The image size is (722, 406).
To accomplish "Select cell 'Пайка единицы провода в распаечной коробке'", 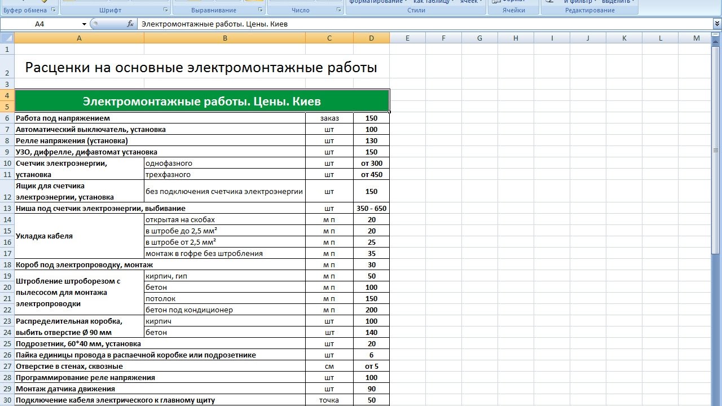I will click(x=160, y=355).
